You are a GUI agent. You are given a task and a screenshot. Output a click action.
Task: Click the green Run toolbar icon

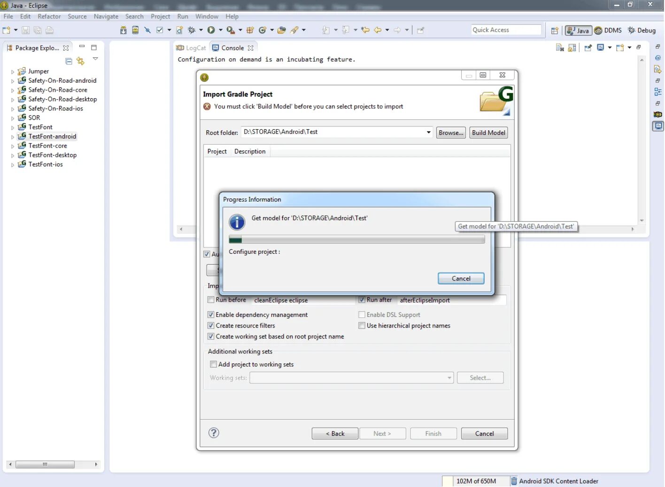[211, 30]
